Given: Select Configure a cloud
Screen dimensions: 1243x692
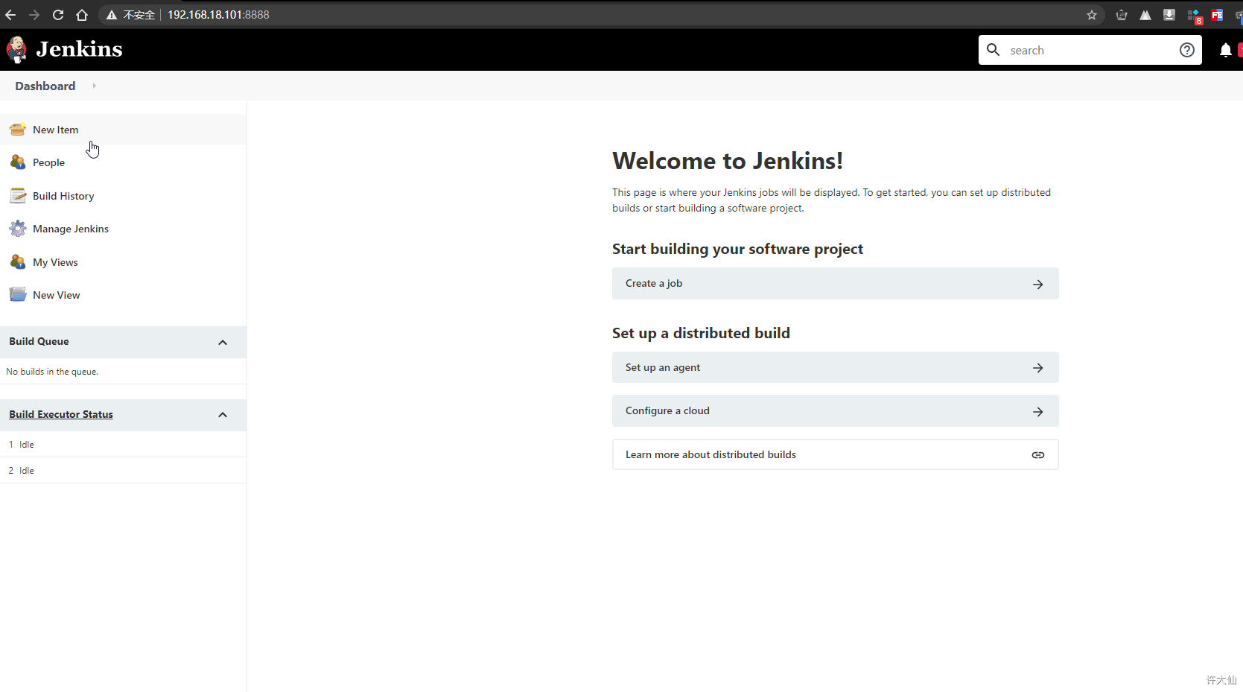Looking at the screenshot, I should (x=835, y=410).
